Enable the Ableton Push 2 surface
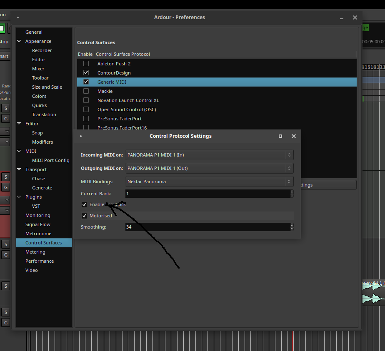This screenshot has width=385, height=351. coord(86,64)
